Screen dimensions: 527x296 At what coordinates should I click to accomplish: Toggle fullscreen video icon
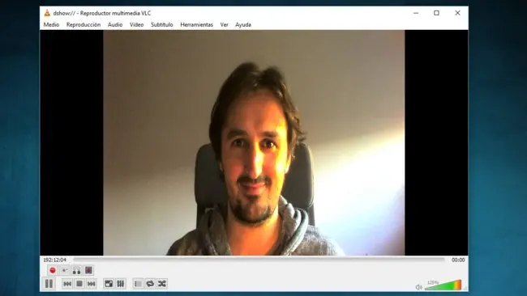coord(109,284)
